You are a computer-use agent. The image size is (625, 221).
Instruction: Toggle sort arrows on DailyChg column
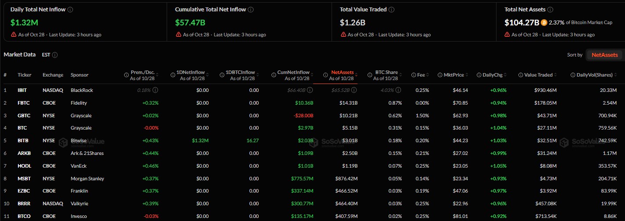pyautogui.click(x=506, y=75)
